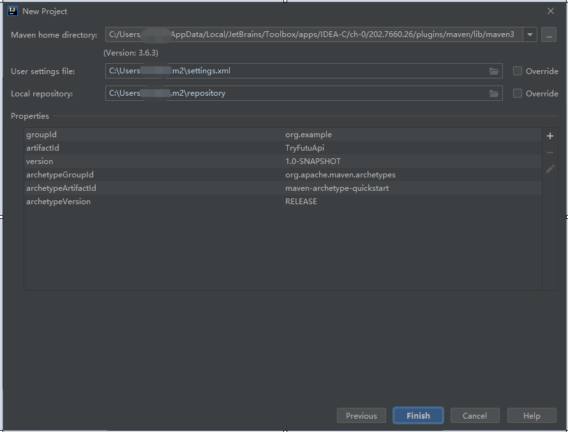Click the User settings file path field
The width and height of the screenshot is (568, 432).
[294, 71]
